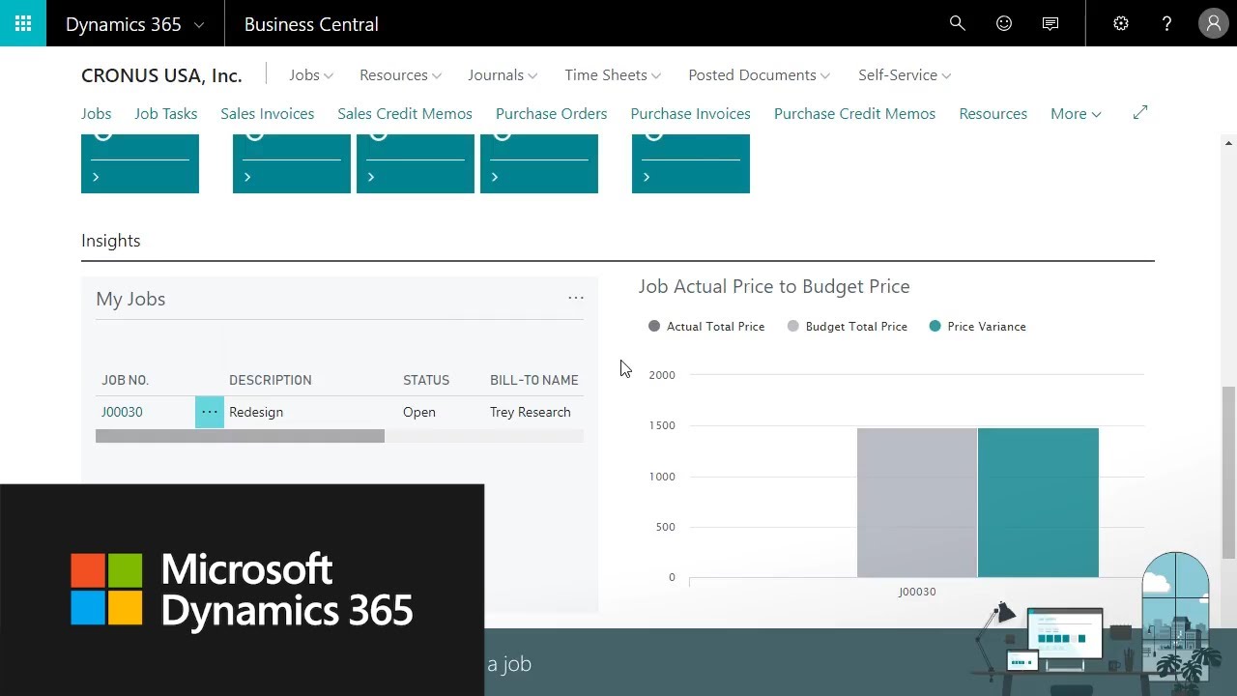This screenshot has height=696, width=1237.
Task: Toggle the Actual Total Price legend series
Action: [x=706, y=327]
